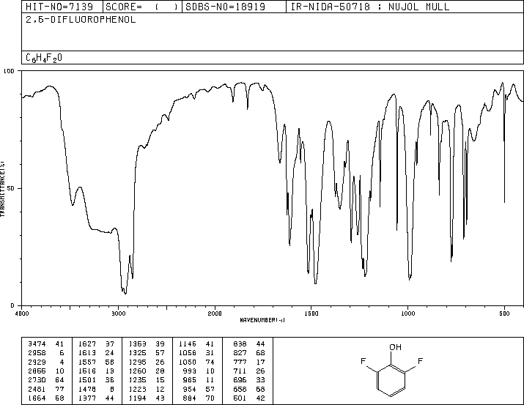Select peak table value 985
This screenshot has width=524, height=405.
[190, 380]
